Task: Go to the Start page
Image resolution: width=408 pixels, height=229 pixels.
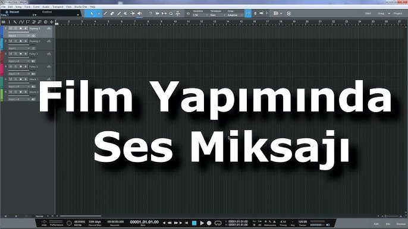Action: point(368,14)
